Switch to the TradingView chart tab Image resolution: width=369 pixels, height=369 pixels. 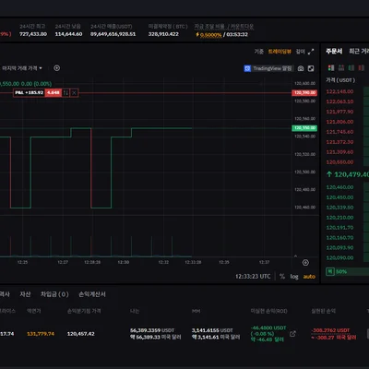280,52
